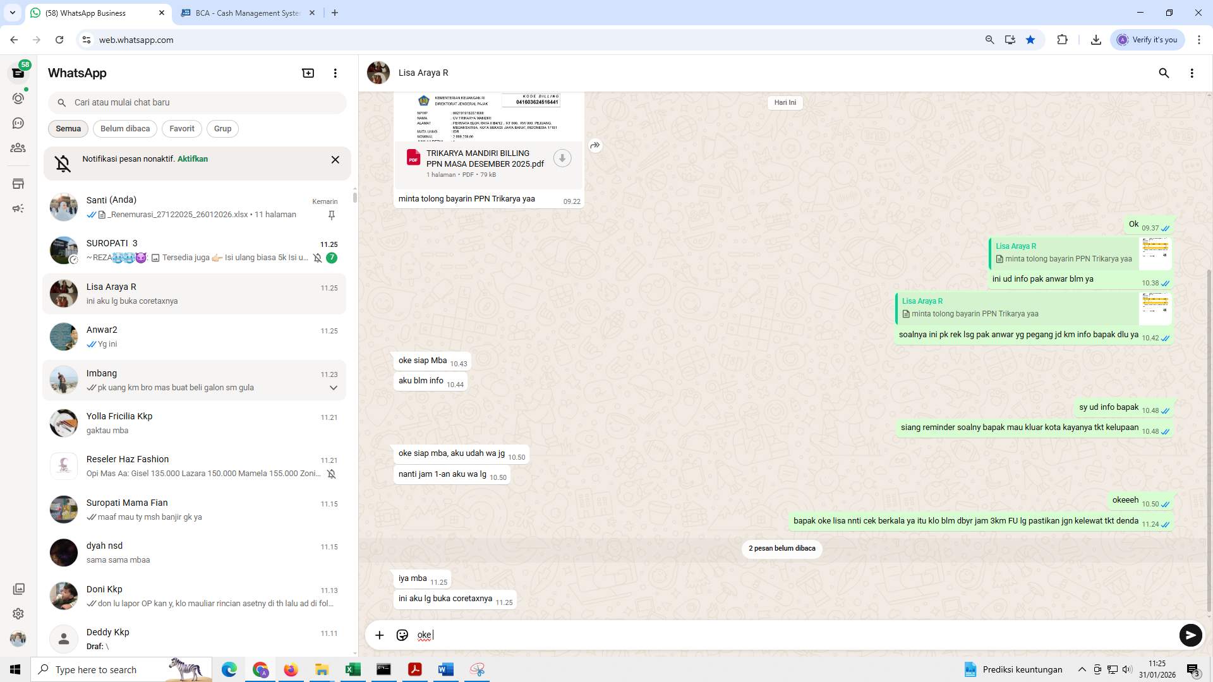
Task: Open the emoji picker
Action: (402, 635)
